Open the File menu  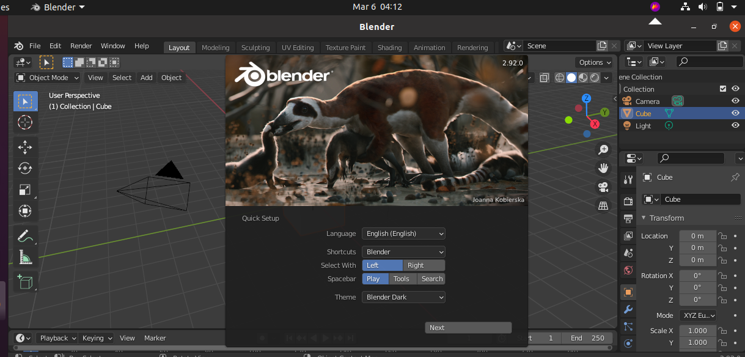[x=35, y=46]
